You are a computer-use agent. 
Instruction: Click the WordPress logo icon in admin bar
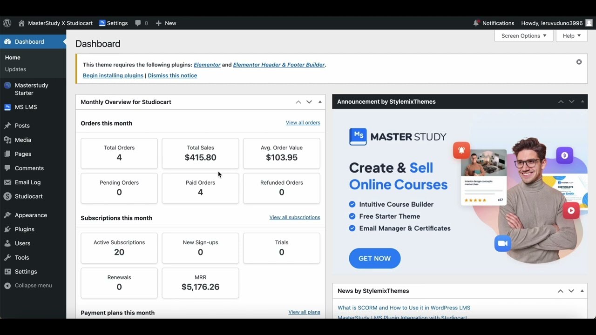(x=7, y=23)
